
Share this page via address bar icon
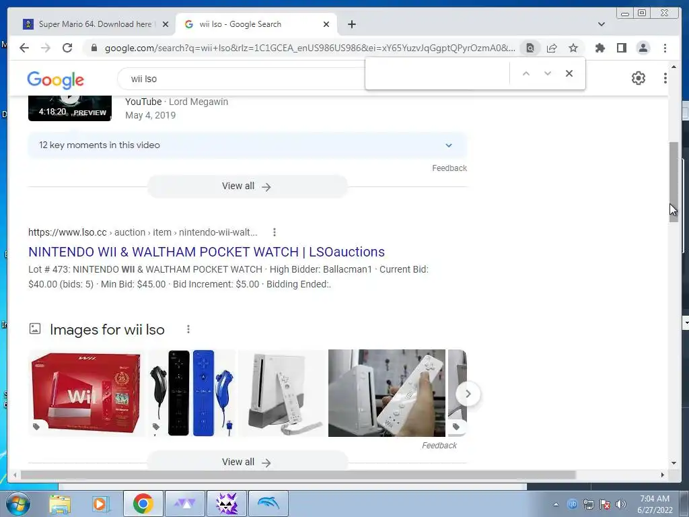click(x=552, y=48)
